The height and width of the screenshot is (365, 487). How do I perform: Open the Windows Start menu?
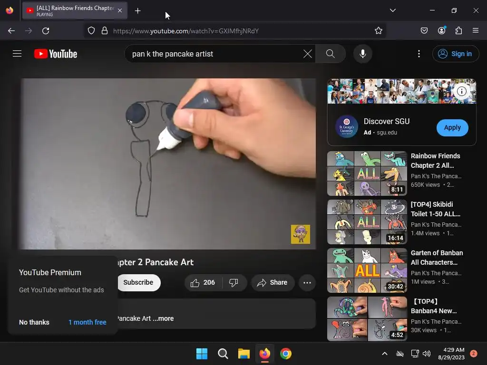point(202,354)
